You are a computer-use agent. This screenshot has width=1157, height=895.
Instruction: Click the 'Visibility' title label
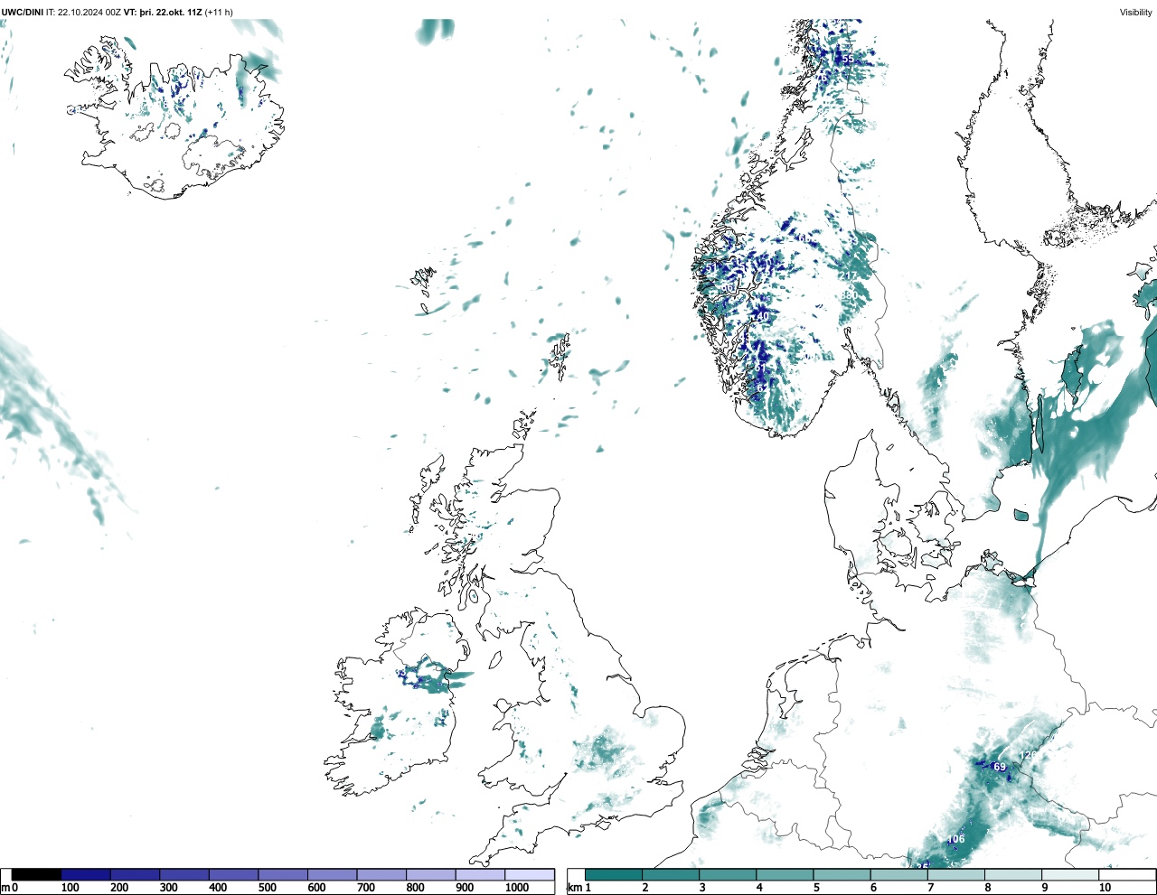(1136, 13)
